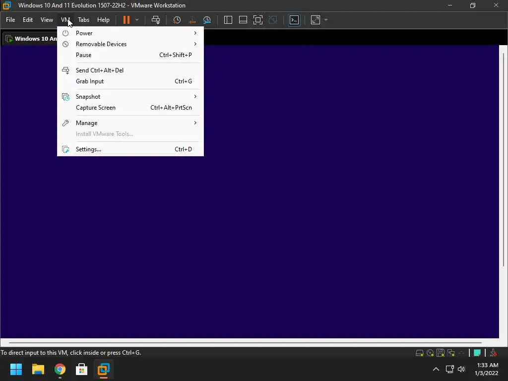The width and height of the screenshot is (508, 381).
Task: Click the floppy drive status bar icon
Action: pyautogui.click(x=441, y=353)
